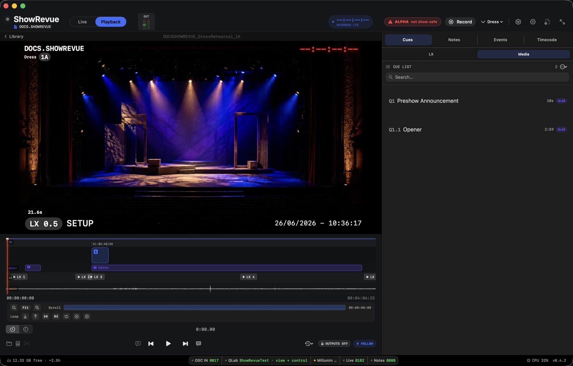Click the LX 1 marker on the timeline
573x366 pixels.
[19, 277]
